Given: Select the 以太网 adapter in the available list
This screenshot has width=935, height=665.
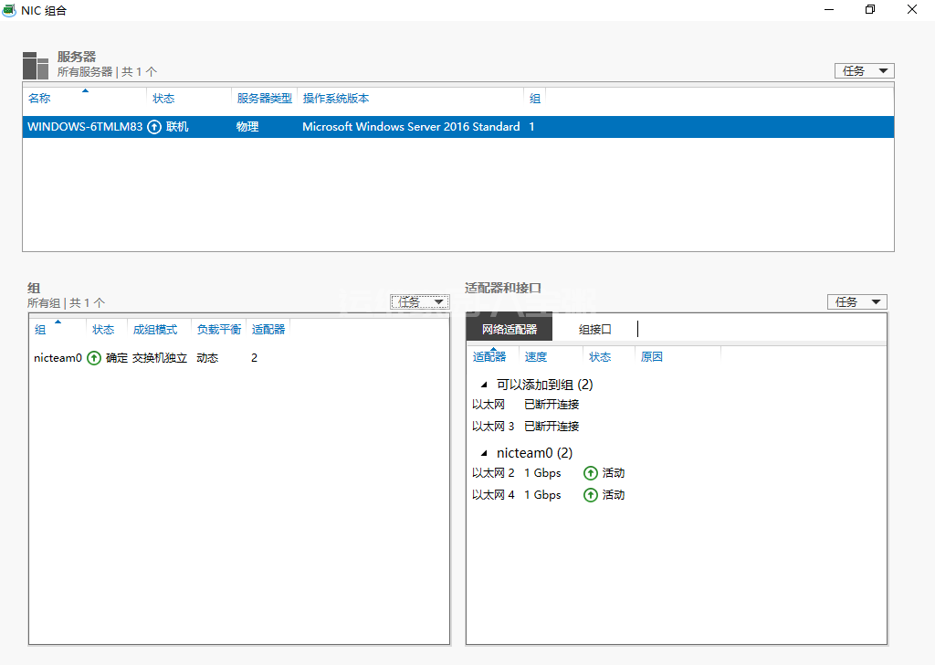Looking at the screenshot, I should click(x=489, y=404).
